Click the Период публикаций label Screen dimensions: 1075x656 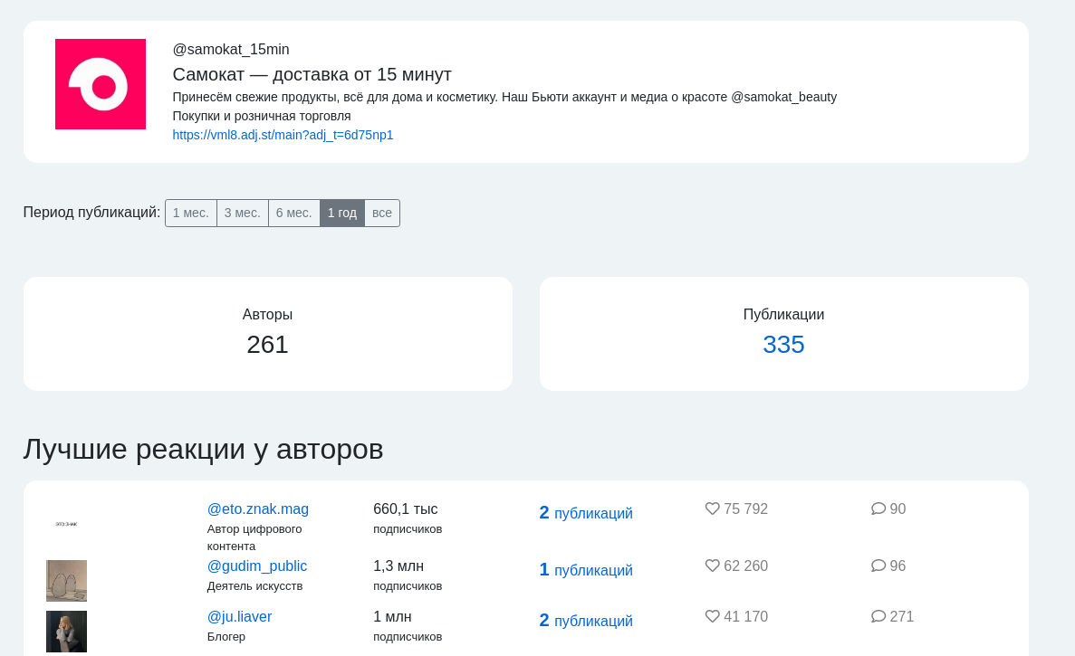pos(91,213)
